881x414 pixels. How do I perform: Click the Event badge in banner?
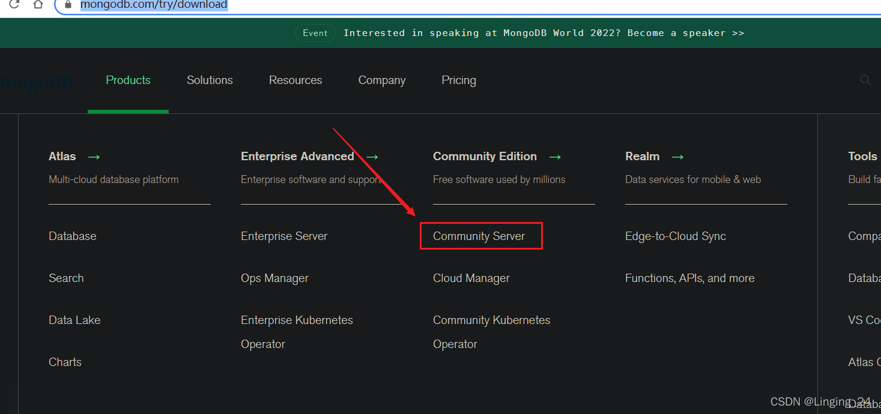point(315,33)
